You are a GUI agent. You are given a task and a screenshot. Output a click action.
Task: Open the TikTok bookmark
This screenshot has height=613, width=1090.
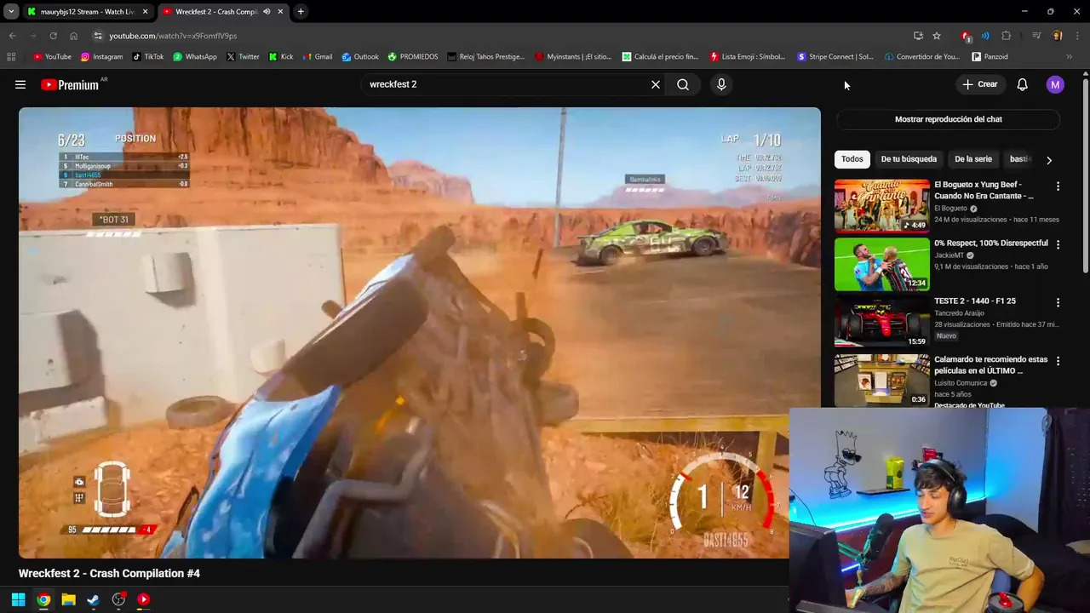tap(148, 57)
